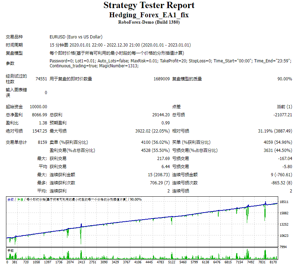Screen dimensions: 299x264
Task: Click the profit factor 1.38
Action: click(x=44, y=123)
